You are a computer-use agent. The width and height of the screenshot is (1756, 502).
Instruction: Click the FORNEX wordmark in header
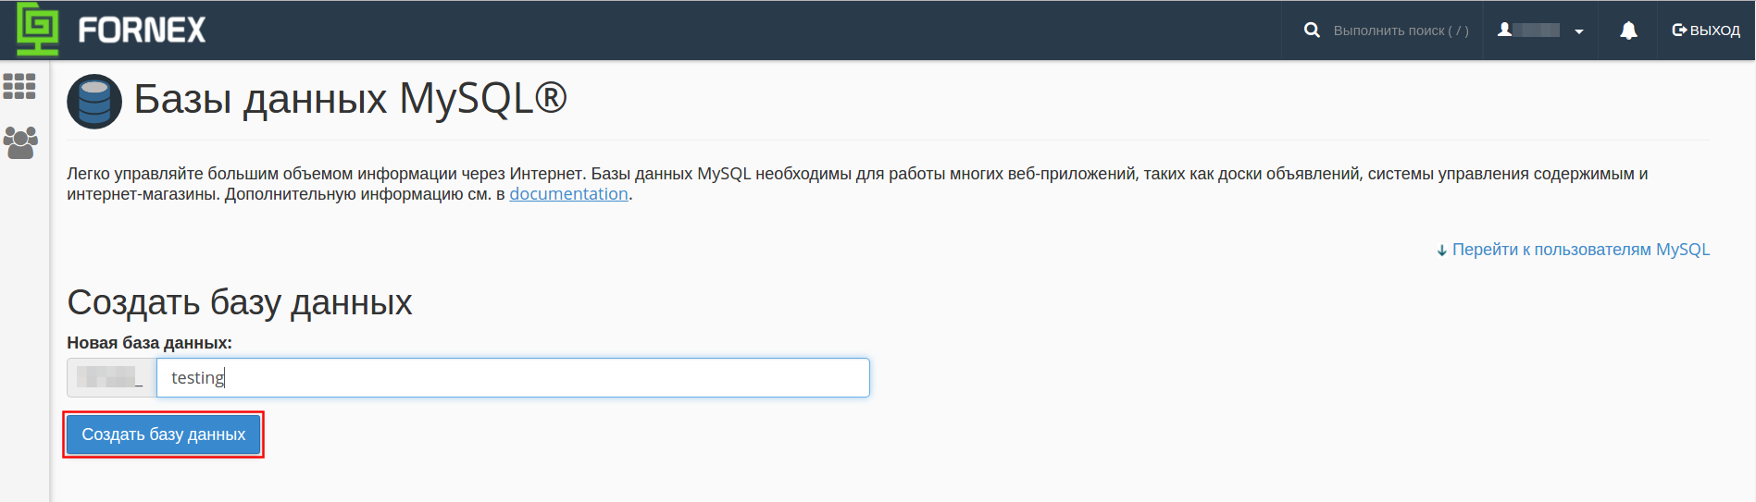click(142, 31)
